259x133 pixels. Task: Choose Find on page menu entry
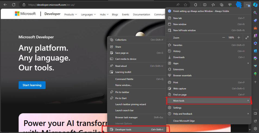tap(208, 95)
